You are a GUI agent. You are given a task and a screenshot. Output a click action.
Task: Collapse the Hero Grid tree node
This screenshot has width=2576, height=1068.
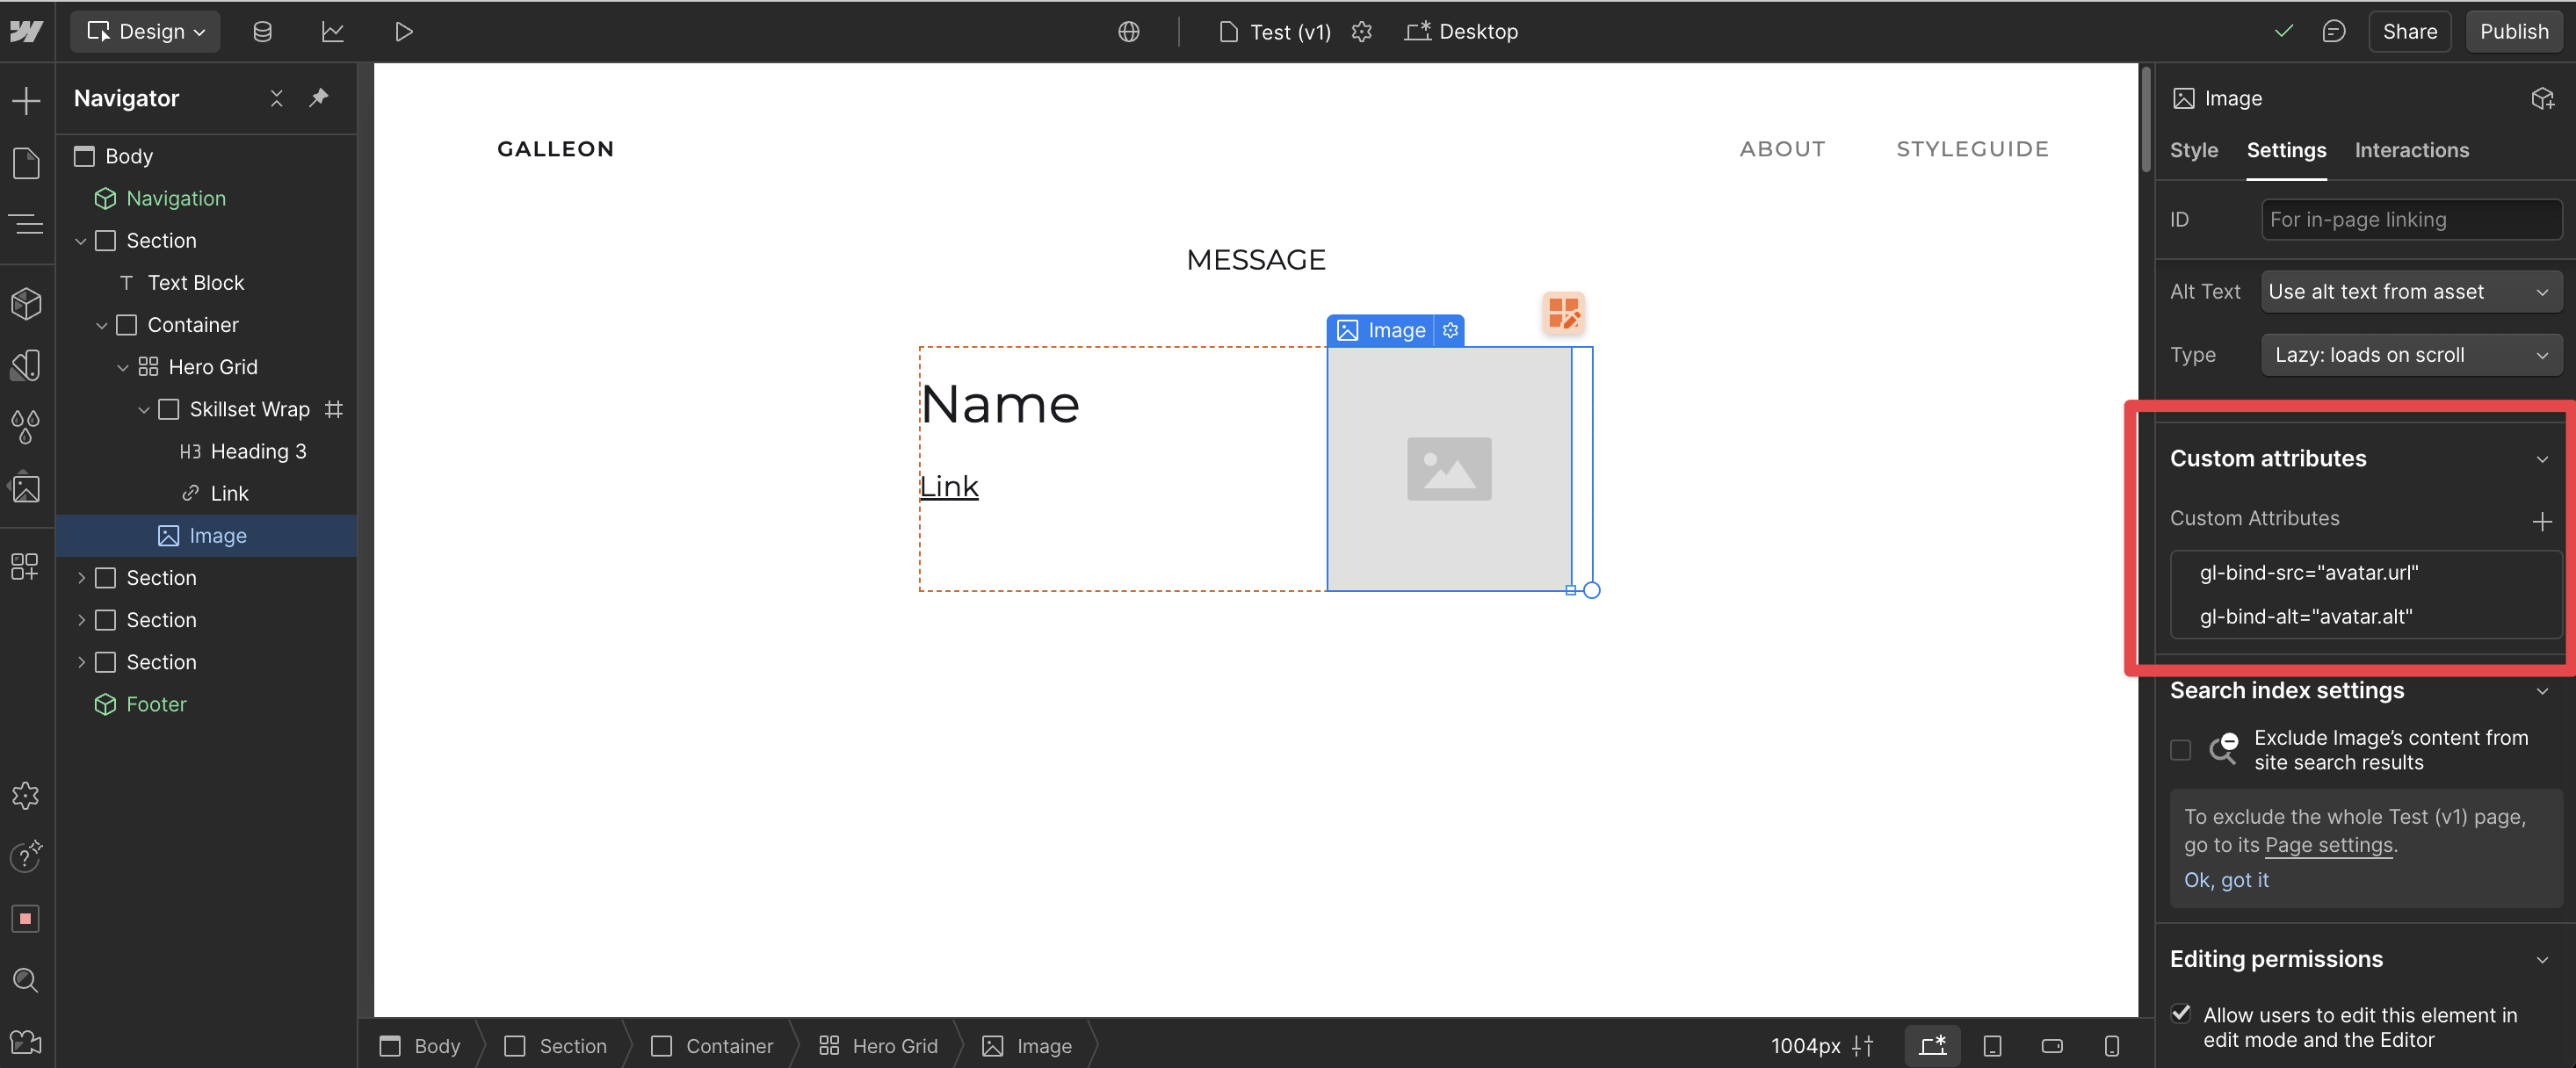pyautogui.click(x=123, y=368)
